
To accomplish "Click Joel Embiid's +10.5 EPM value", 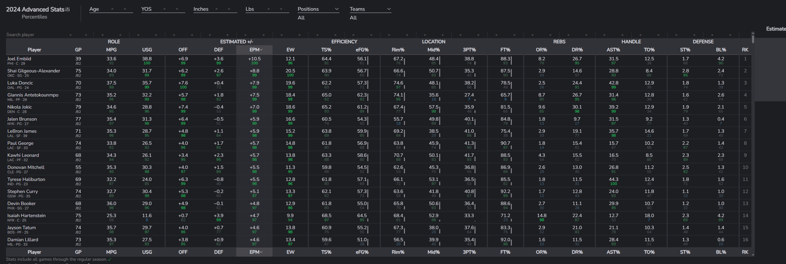I will pyautogui.click(x=254, y=59).
